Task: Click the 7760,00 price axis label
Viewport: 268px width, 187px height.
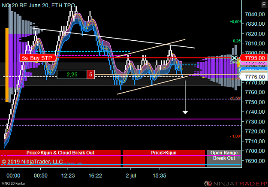Action: click(x=255, y=92)
